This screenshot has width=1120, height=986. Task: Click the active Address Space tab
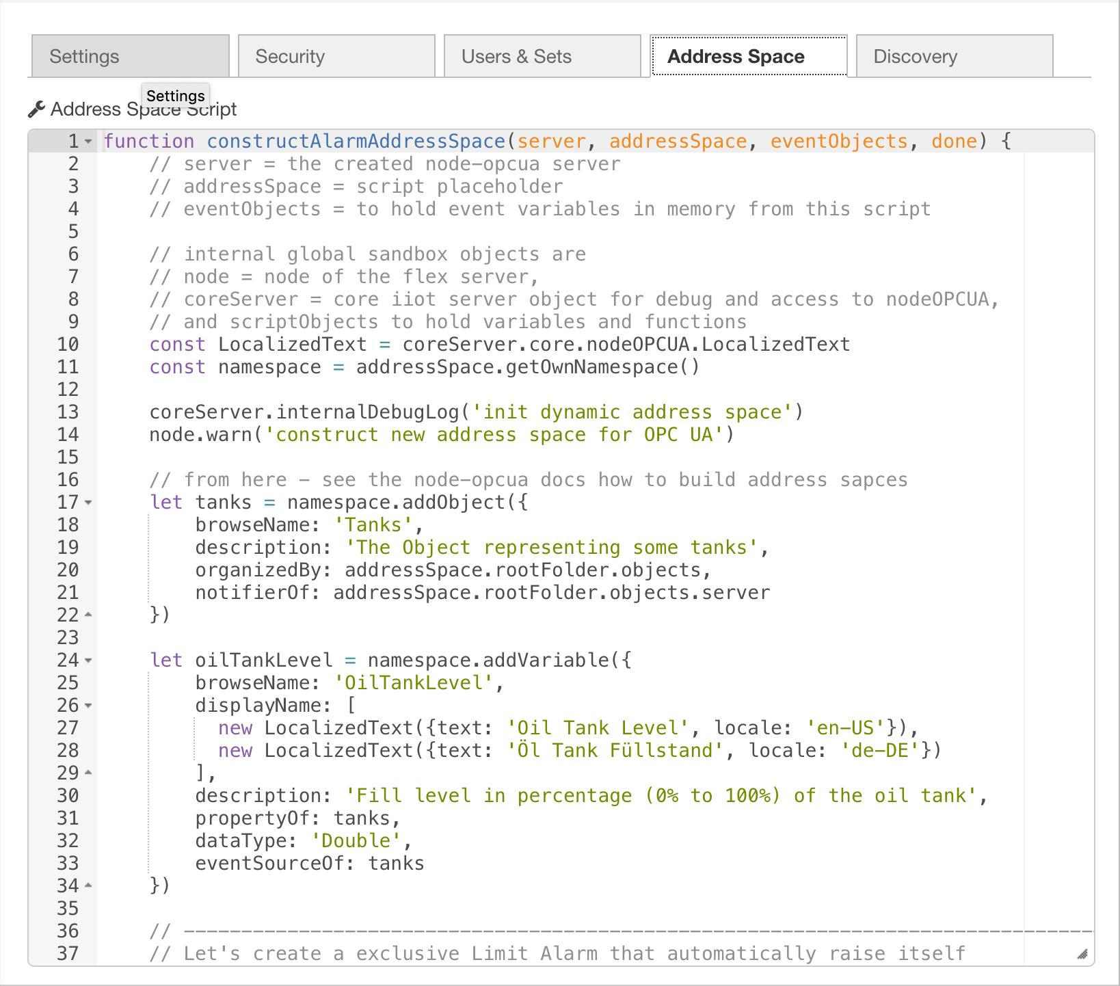coord(736,55)
